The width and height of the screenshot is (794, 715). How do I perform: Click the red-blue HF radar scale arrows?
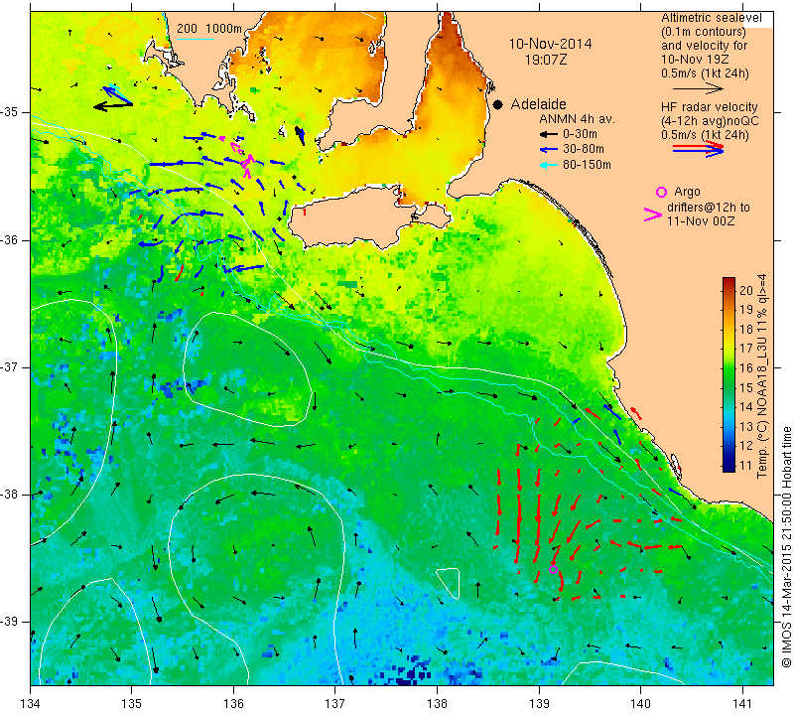(698, 149)
